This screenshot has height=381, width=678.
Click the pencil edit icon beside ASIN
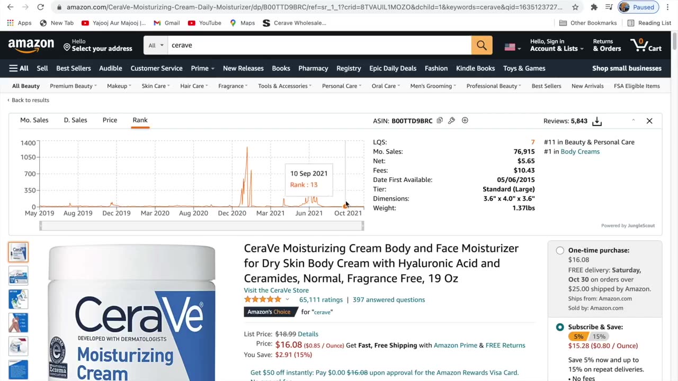point(451,121)
